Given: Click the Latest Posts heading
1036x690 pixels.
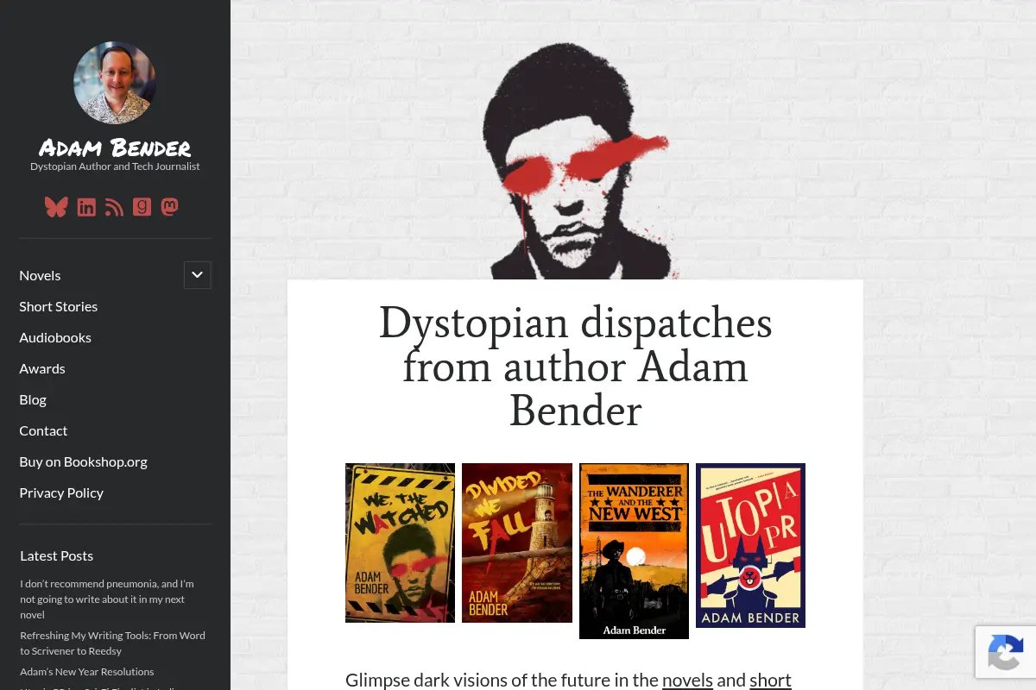Looking at the screenshot, I should tap(56, 555).
